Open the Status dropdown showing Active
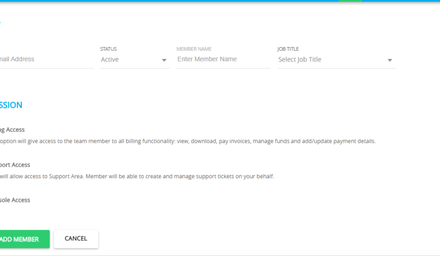440x256 pixels. point(135,59)
